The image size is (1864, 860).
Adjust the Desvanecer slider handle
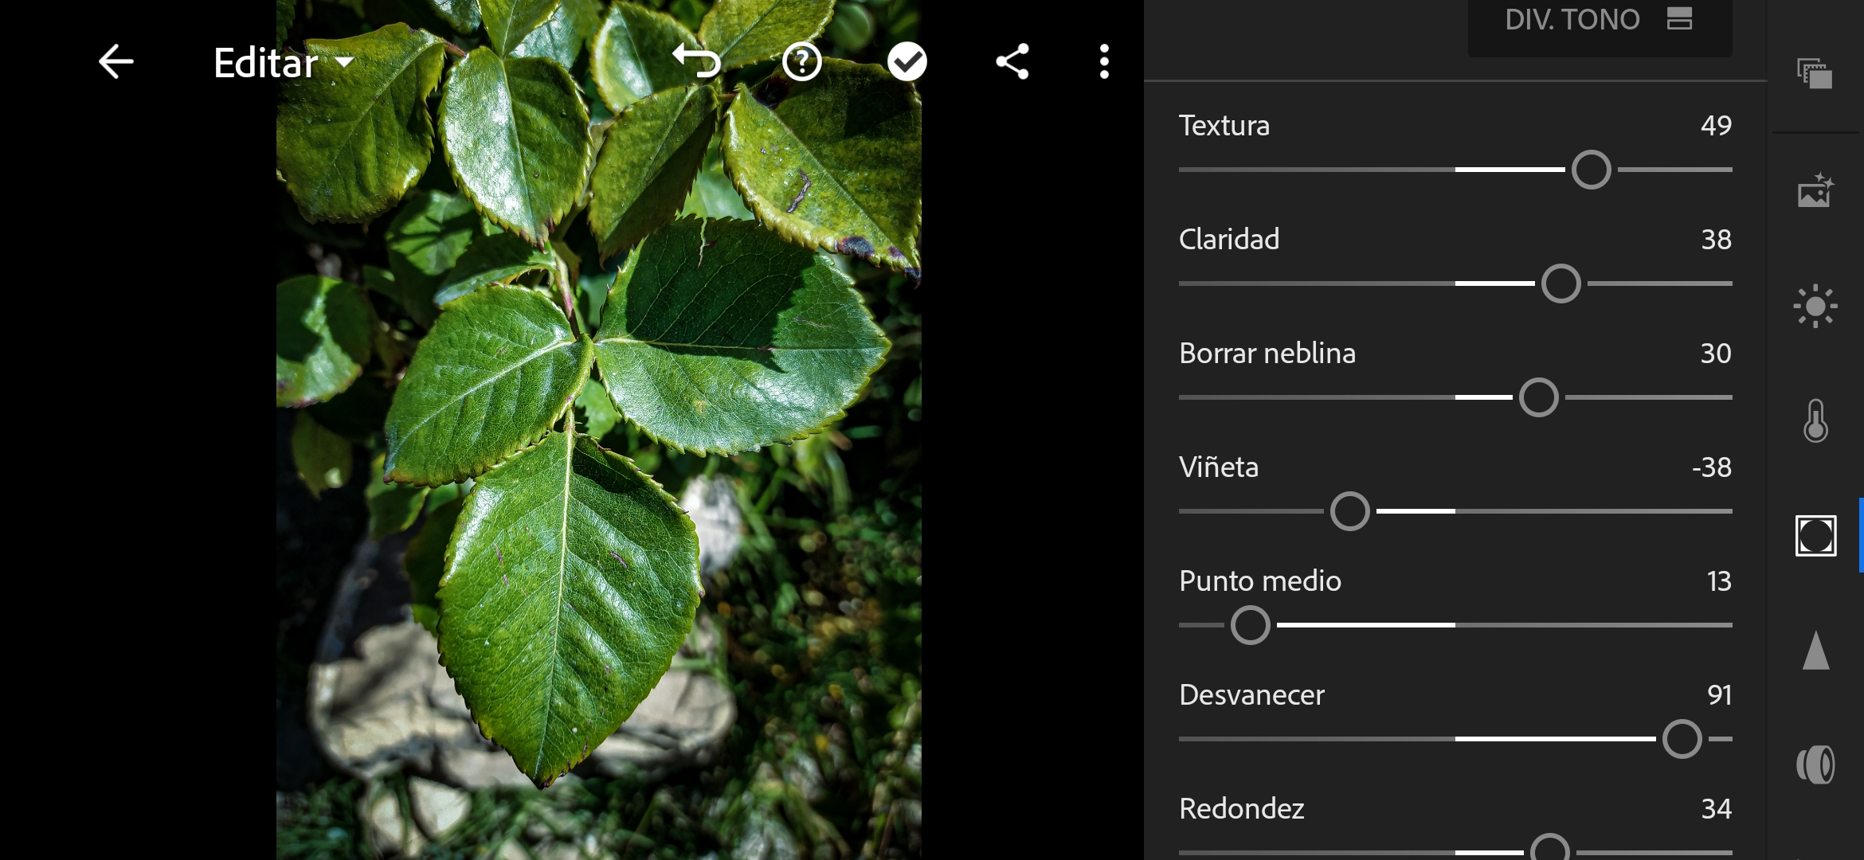point(1682,739)
